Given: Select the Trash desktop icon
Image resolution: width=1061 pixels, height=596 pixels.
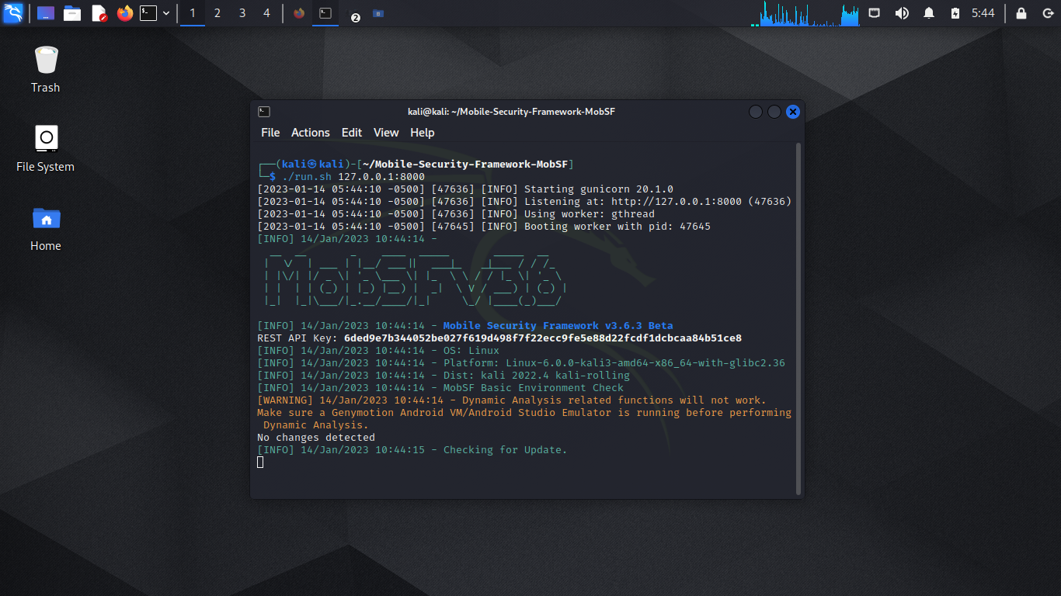Looking at the screenshot, I should [46, 70].
